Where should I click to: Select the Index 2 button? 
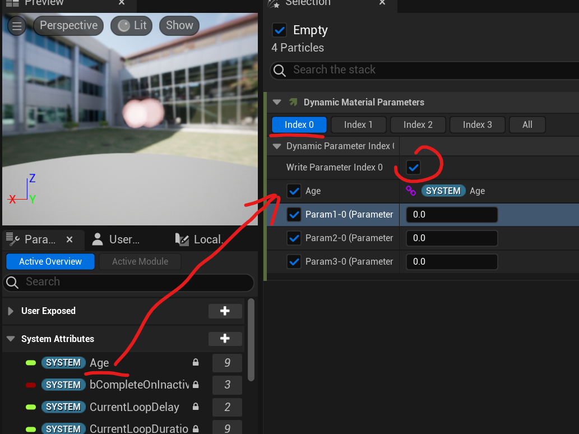(418, 125)
